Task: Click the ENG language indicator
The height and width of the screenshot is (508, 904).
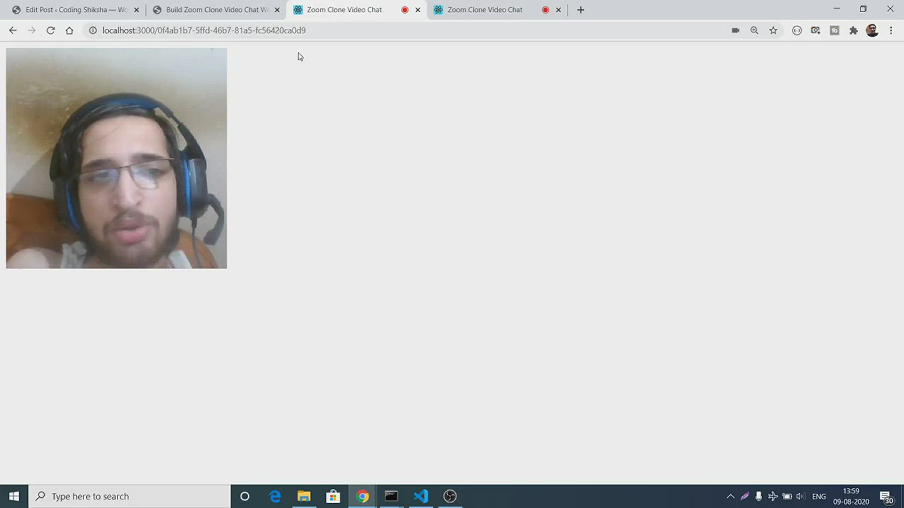Action: point(819,496)
